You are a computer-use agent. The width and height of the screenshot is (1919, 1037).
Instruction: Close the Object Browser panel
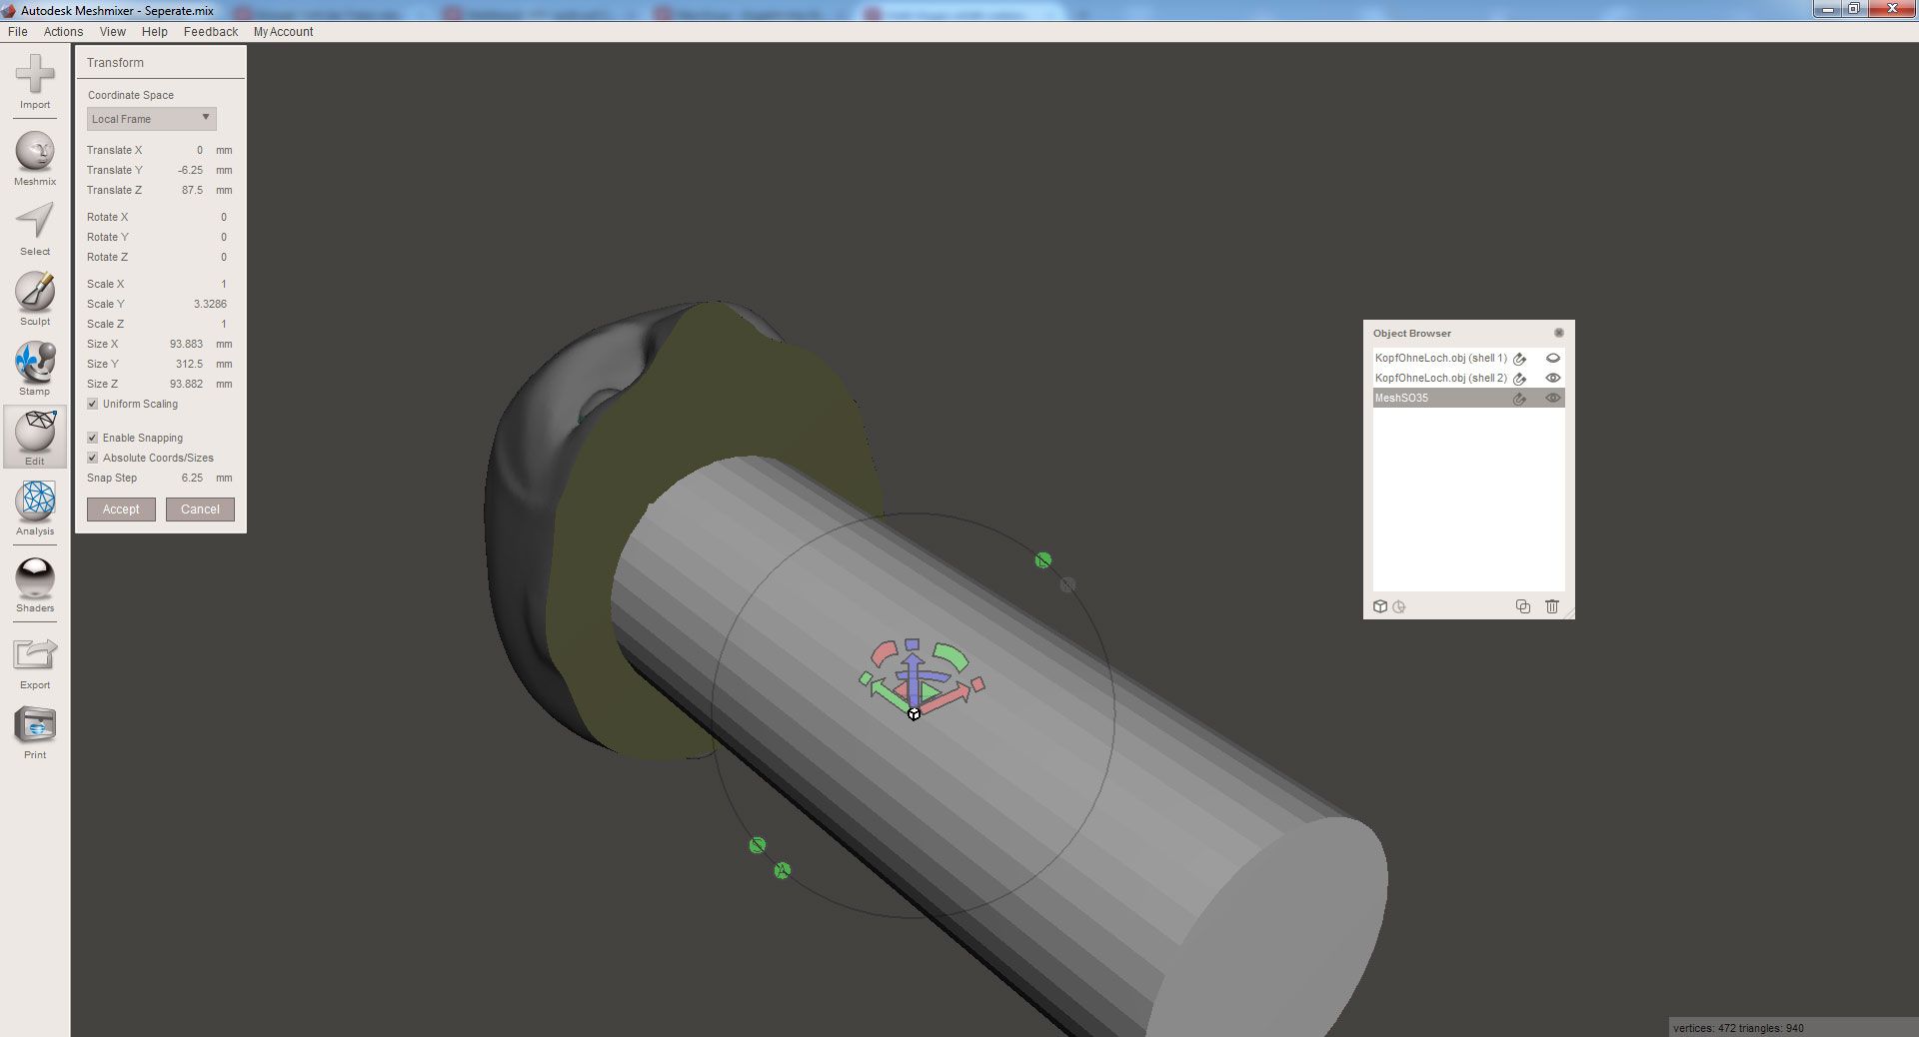tap(1558, 333)
